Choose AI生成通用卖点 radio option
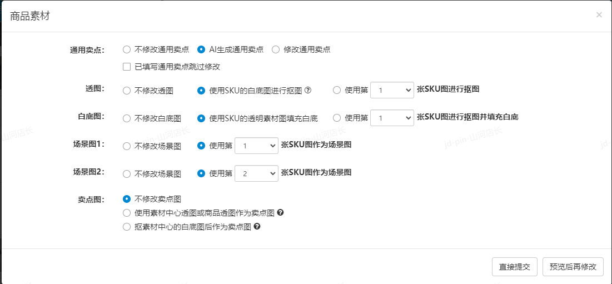Screen dimensions: 612x284 pos(201,49)
